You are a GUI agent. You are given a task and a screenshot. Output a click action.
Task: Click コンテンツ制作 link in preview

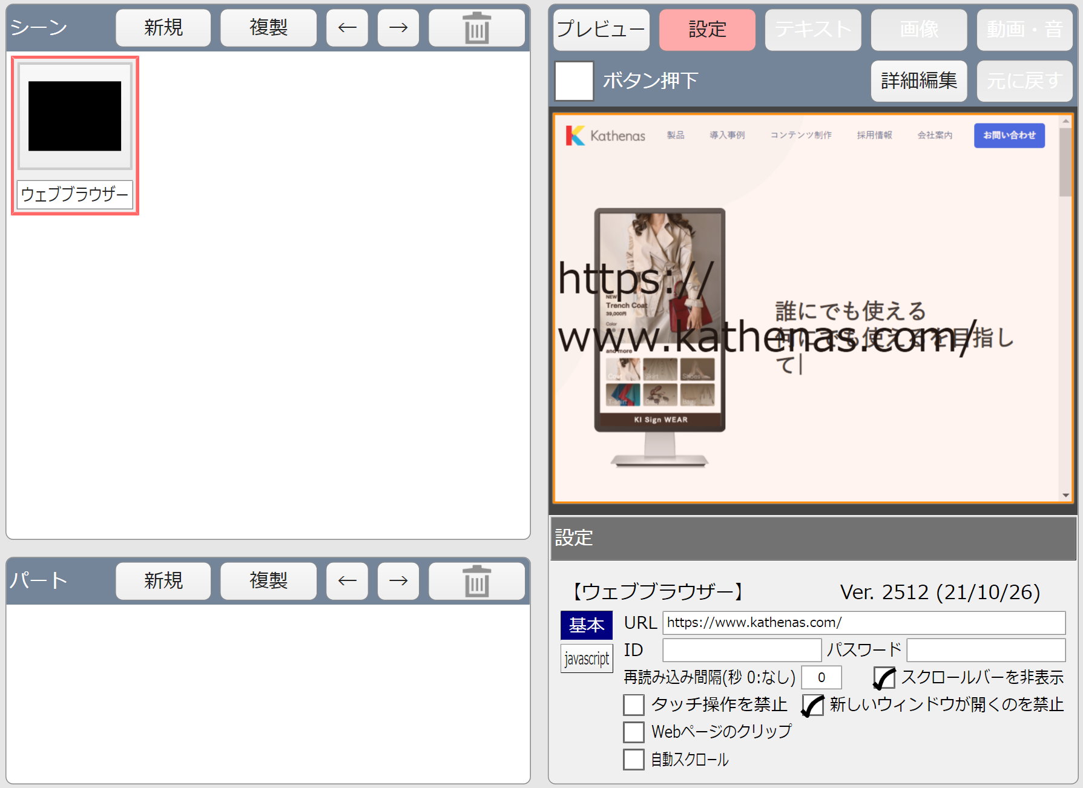click(x=801, y=136)
